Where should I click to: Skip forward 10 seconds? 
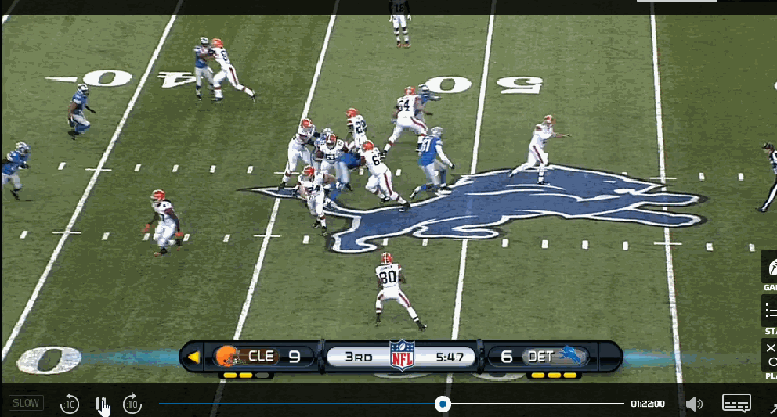132,404
